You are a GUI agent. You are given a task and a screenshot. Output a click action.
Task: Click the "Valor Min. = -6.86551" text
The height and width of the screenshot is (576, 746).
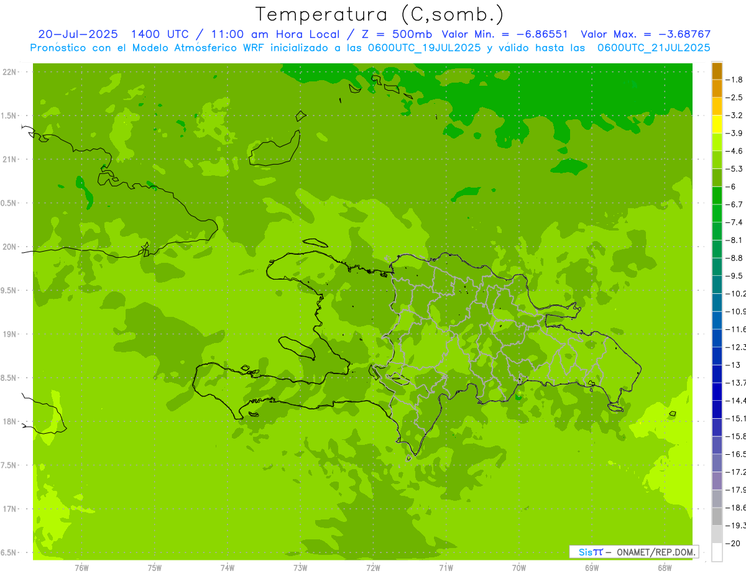click(x=504, y=34)
